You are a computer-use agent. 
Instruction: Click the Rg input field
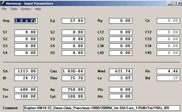[121, 21]
